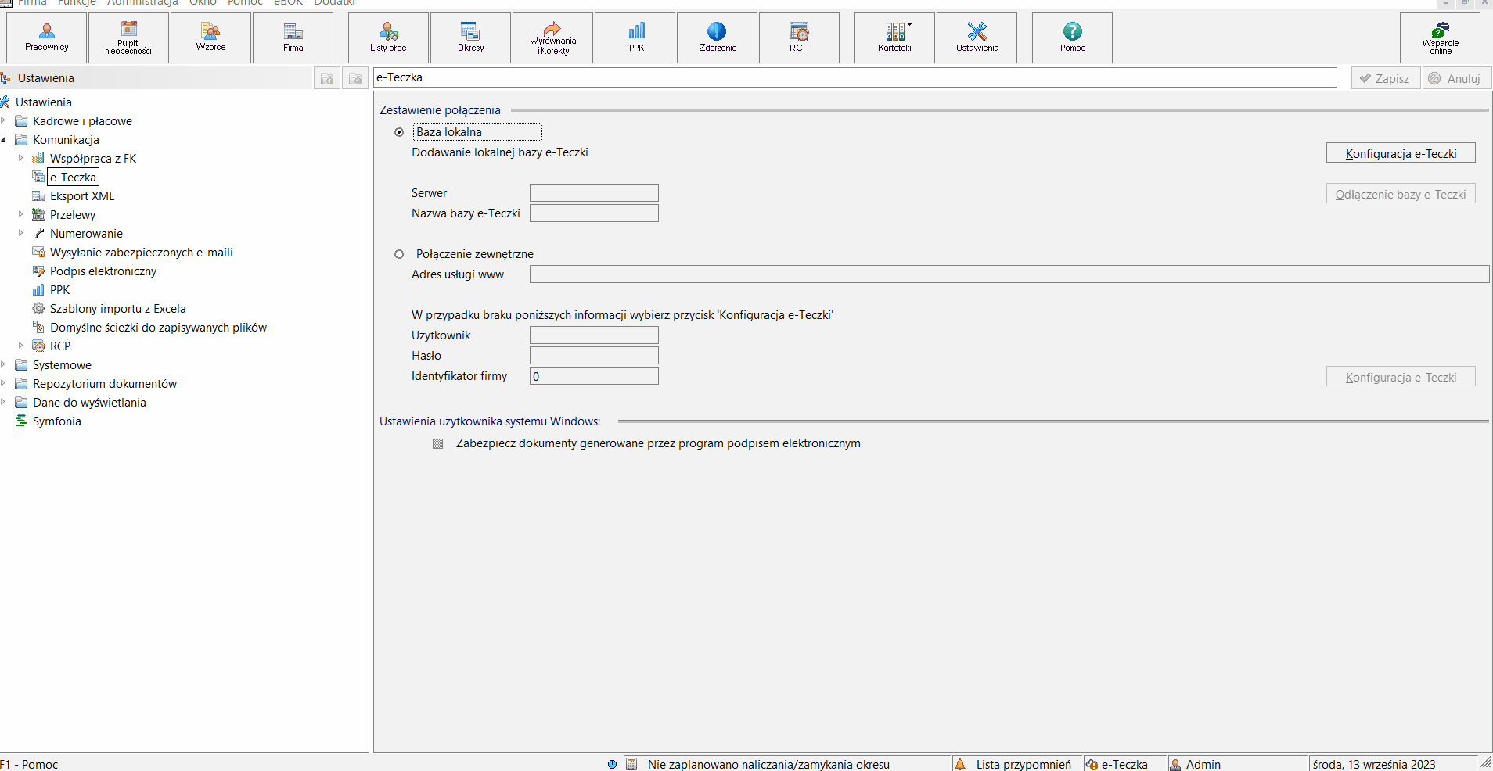Open Szablony importu z Excela settings

click(118, 309)
